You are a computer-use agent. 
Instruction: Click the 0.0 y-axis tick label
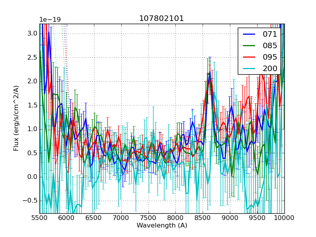tap(32, 177)
